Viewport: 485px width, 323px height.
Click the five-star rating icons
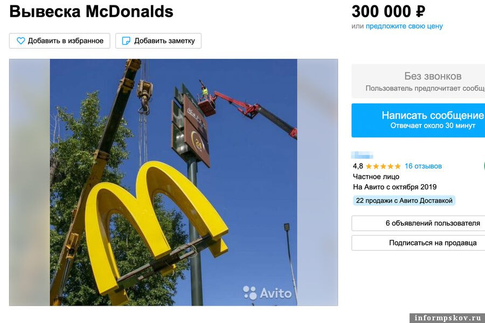pos(383,166)
